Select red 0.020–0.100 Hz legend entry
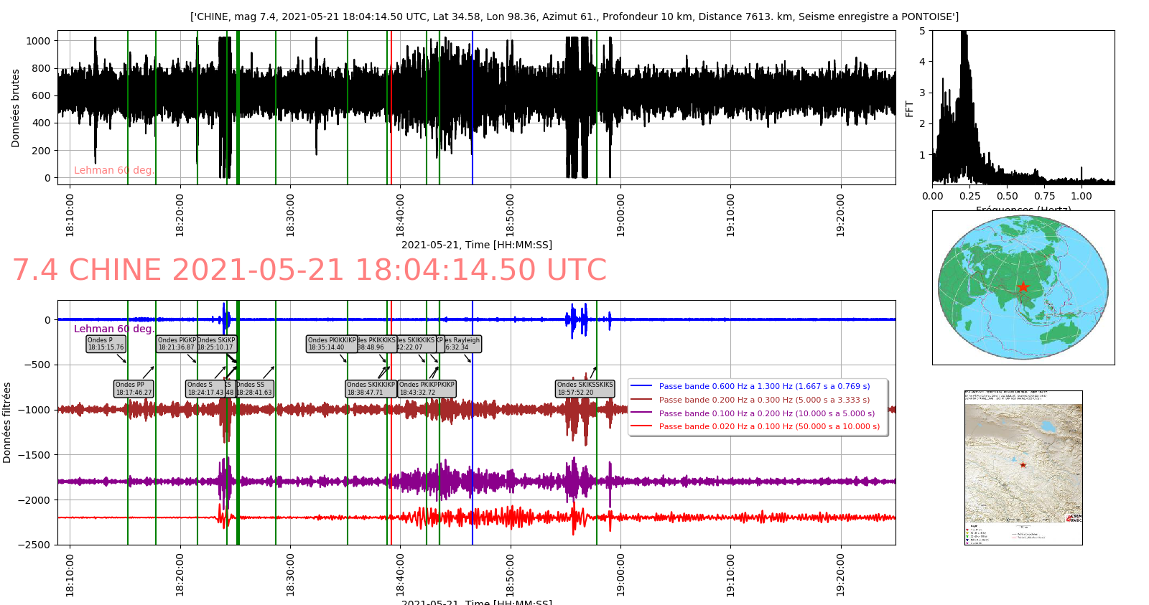The image size is (1149, 605). [x=769, y=426]
